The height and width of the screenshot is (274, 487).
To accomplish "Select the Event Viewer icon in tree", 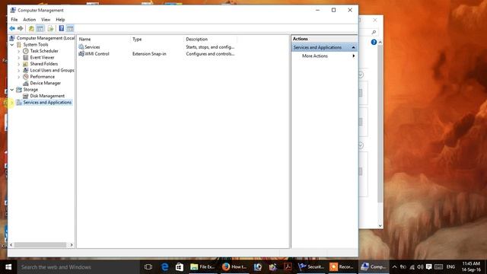I will [26, 58].
